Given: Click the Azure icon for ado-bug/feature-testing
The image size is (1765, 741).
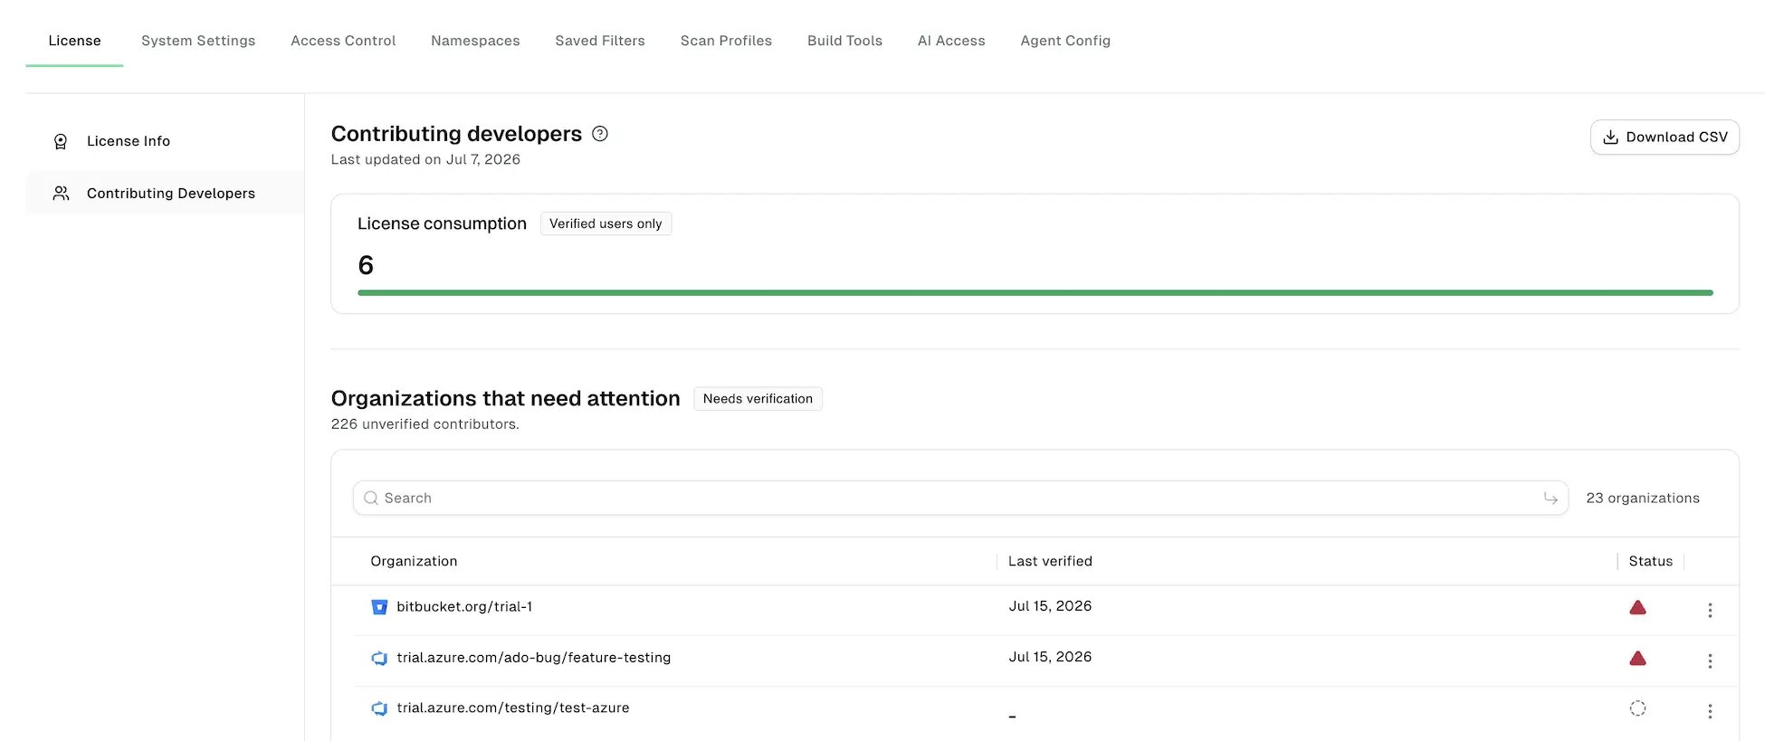Looking at the screenshot, I should [x=379, y=658].
